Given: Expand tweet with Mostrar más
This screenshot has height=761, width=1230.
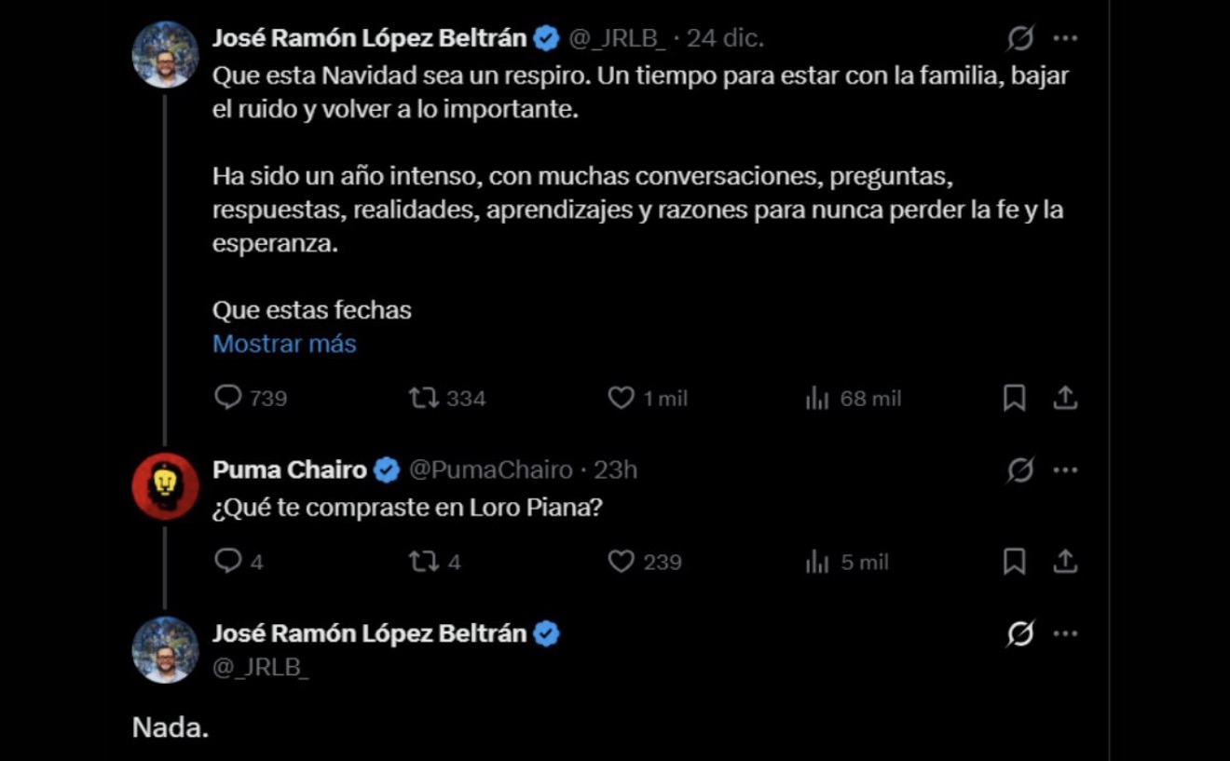Looking at the screenshot, I should pyautogui.click(x=284, y=344).
